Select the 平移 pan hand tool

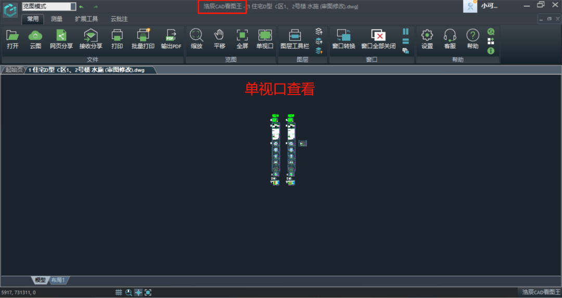(220, 39)
